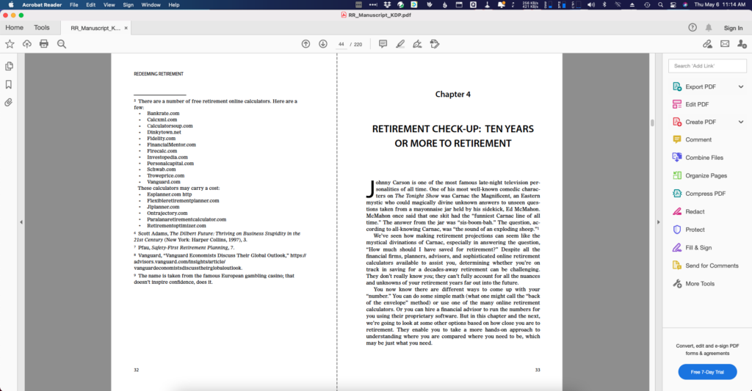Click the date and time in menu bar
This screenshot has height=391, width=752.
coord(720,5)
